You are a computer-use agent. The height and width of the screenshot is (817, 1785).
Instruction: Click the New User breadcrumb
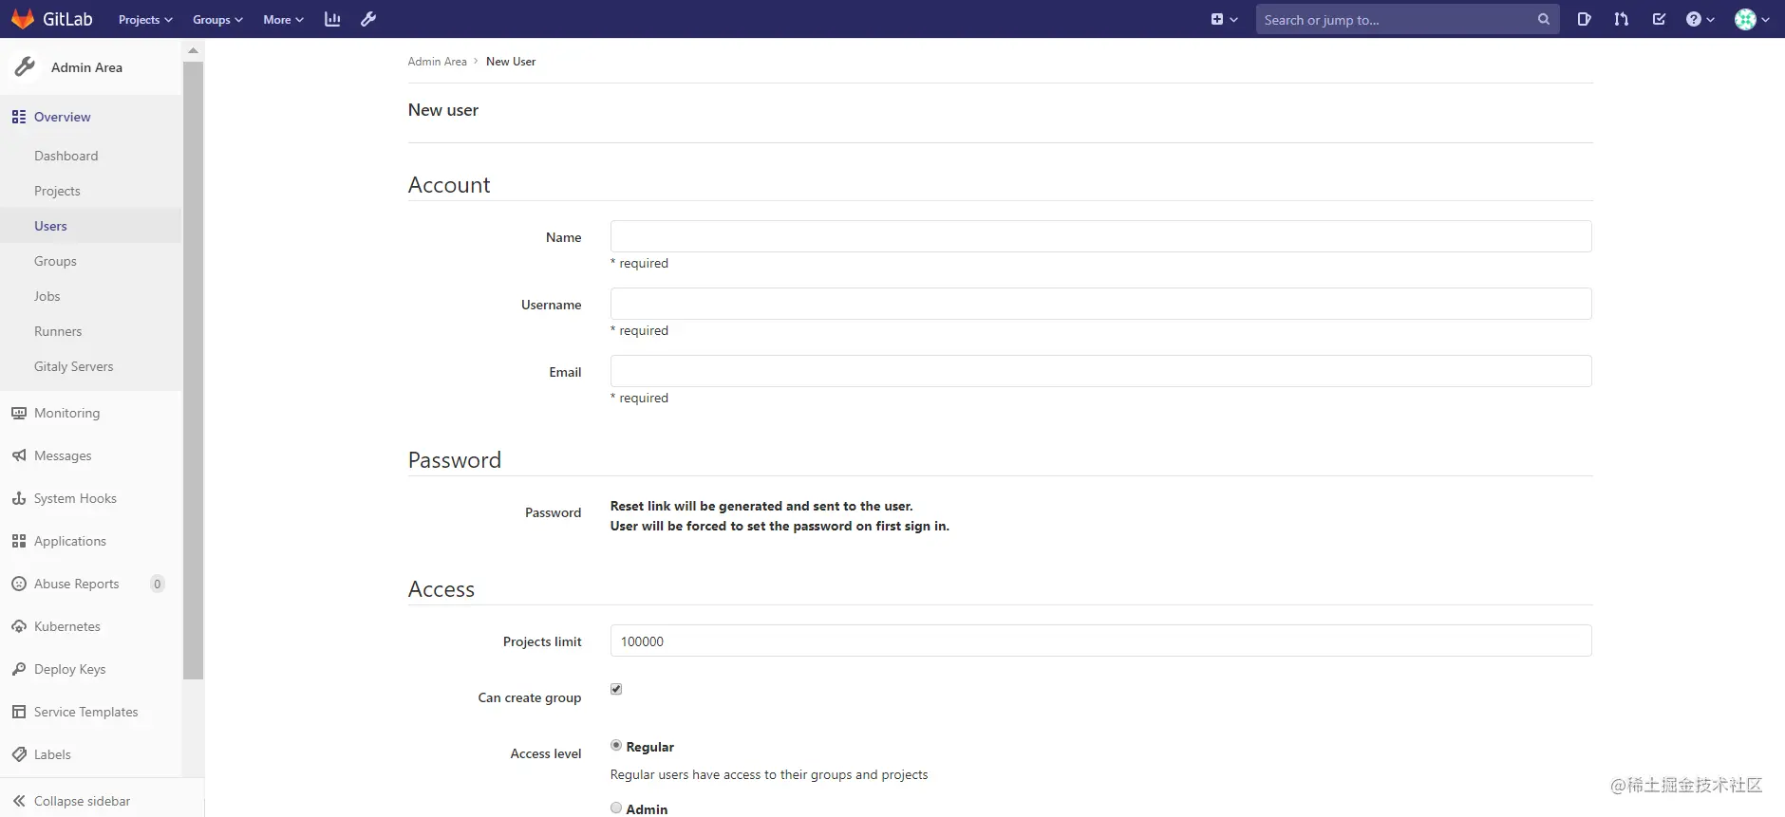click(511, 62)
